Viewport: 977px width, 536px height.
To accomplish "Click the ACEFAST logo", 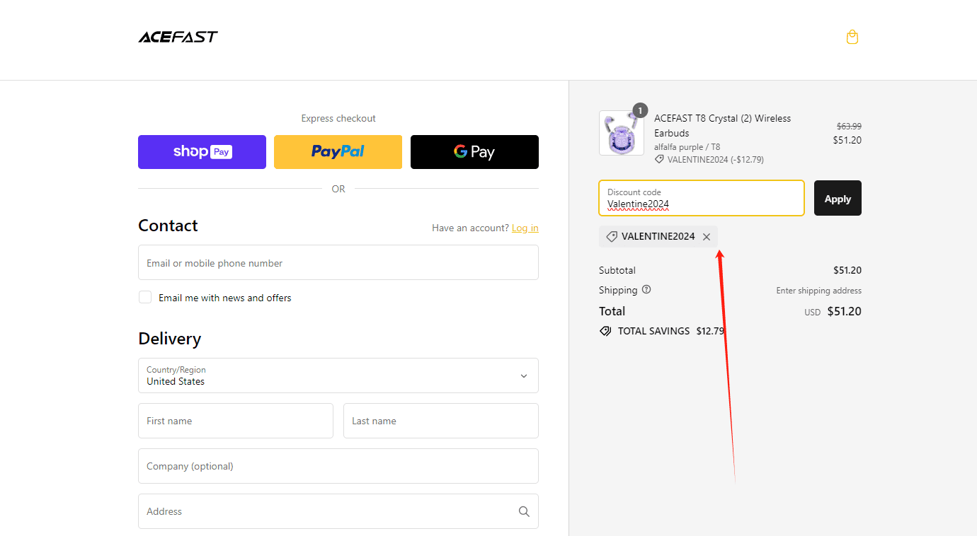I will pyautogui.click(x=178, y=37).
